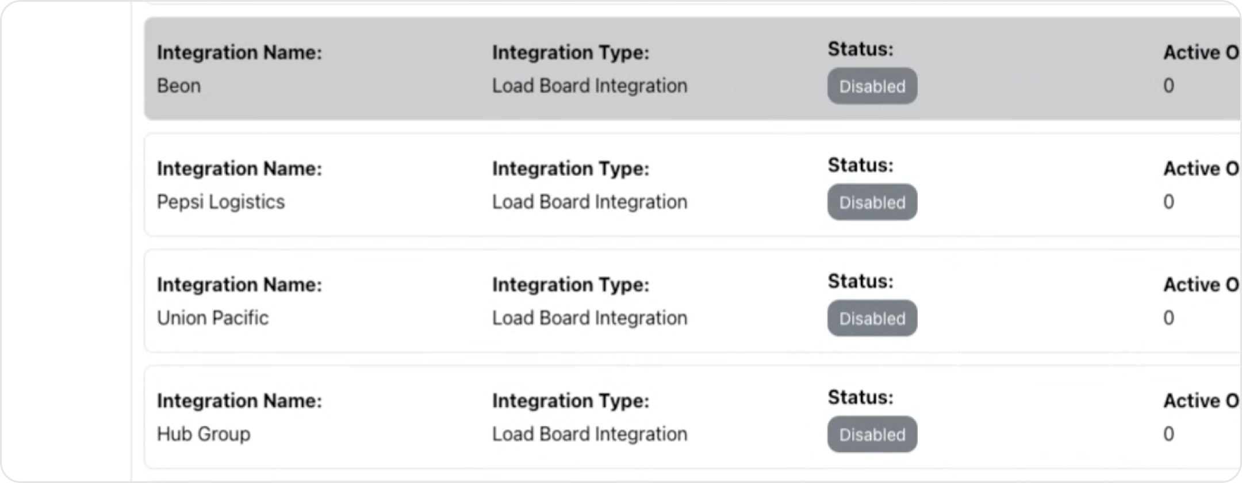The width and height of the screenshot is (1242, 483).
Task: Click the Disabled status badge for Beon
Action: [x=872, y=86]
